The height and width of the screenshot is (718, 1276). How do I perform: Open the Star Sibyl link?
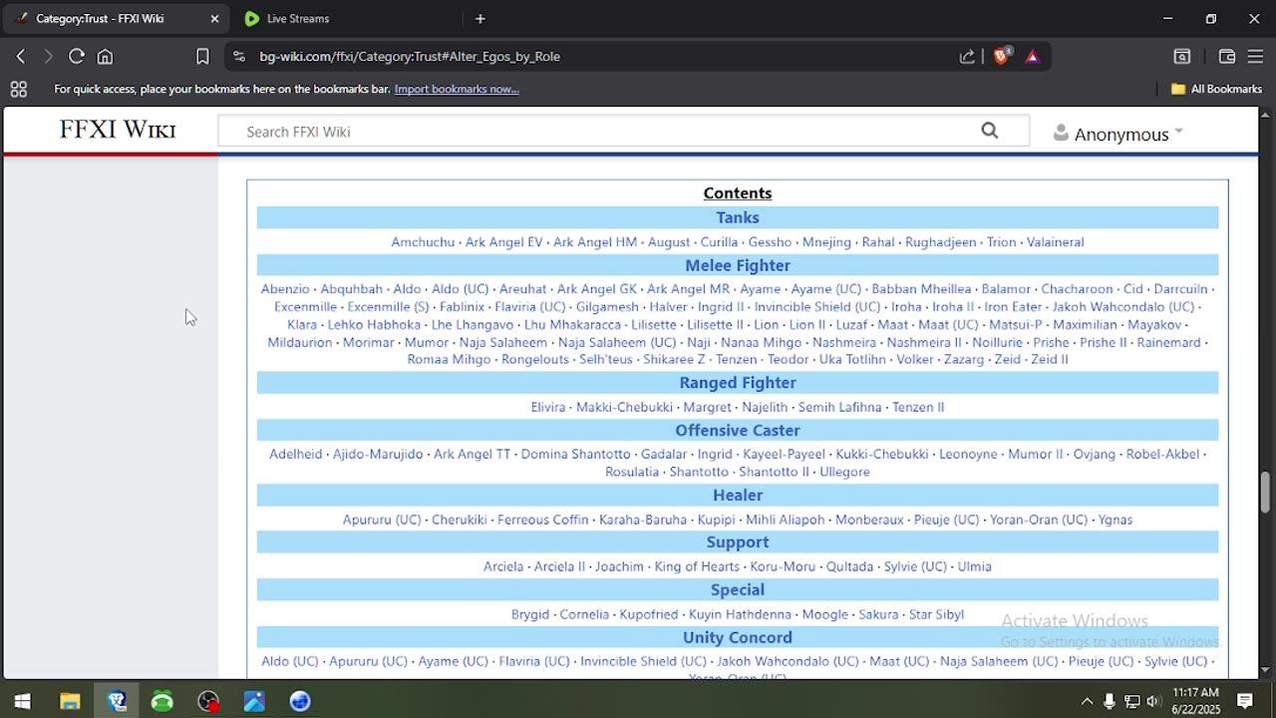click(936, 615)
